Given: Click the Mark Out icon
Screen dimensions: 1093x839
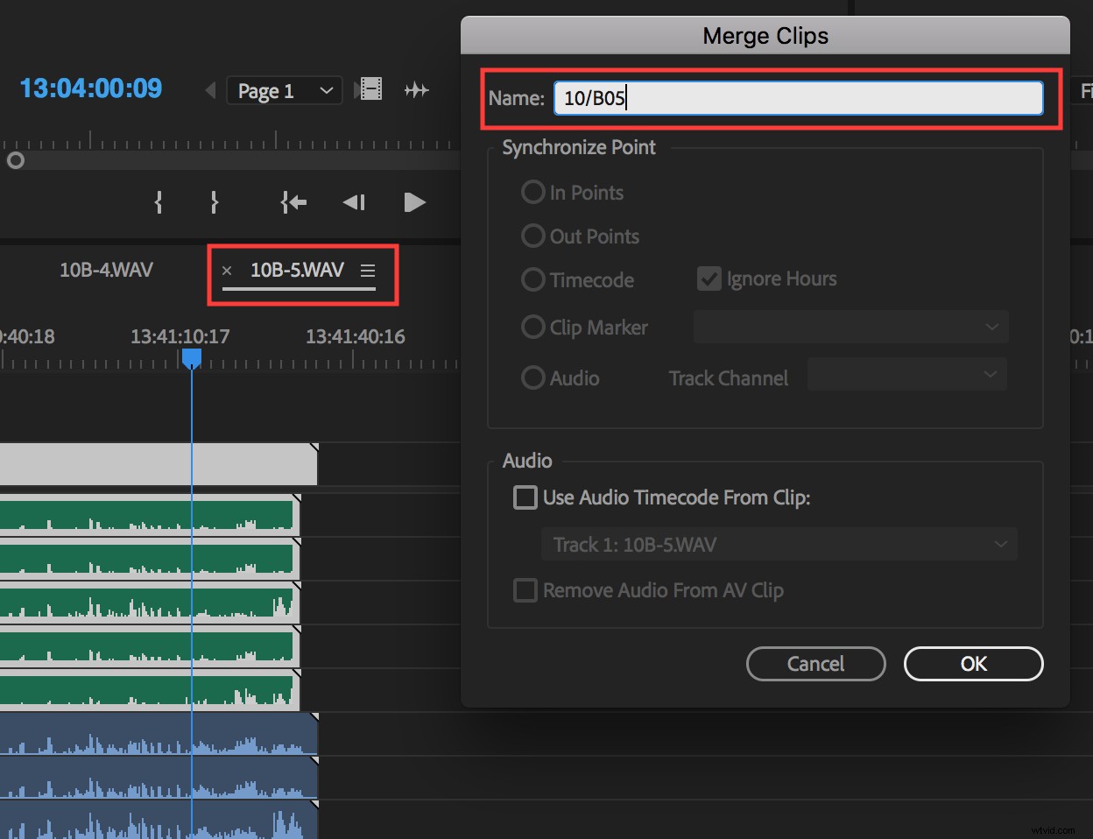Looking at the screenshot, I should pos(214,202).
